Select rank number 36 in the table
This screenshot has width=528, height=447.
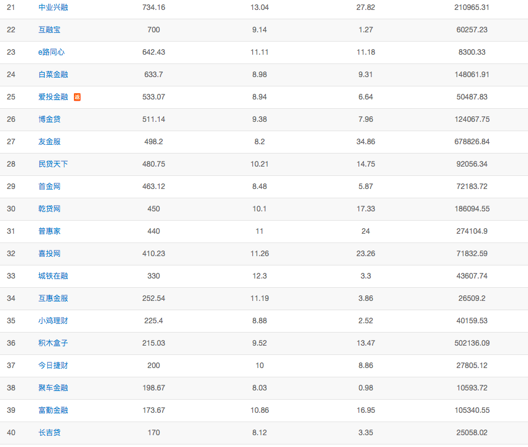(x=11, y=343)
